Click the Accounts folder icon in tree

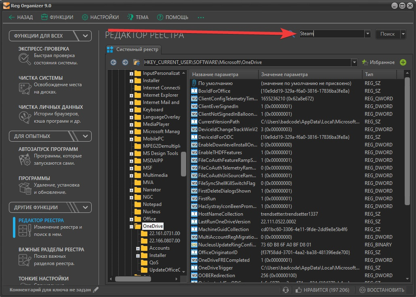click(x=144, y=248)
